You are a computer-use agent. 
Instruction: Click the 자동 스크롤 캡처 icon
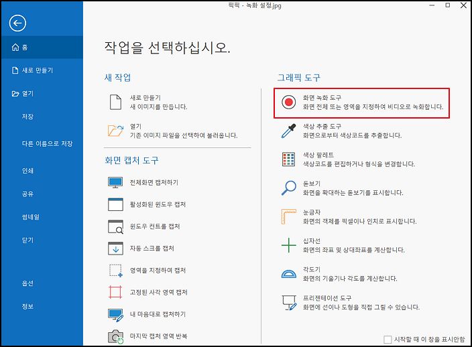point(115,249)
